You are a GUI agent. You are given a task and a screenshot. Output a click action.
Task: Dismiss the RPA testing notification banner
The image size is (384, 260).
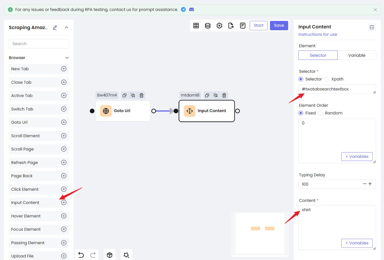click(x=375, y=10)
